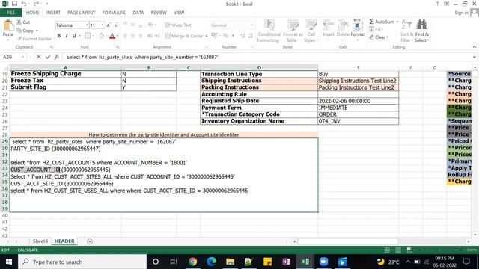Apply the Fill Color bucket
The height and width of the screenshot is (269, 479).
tap(101, 36)
